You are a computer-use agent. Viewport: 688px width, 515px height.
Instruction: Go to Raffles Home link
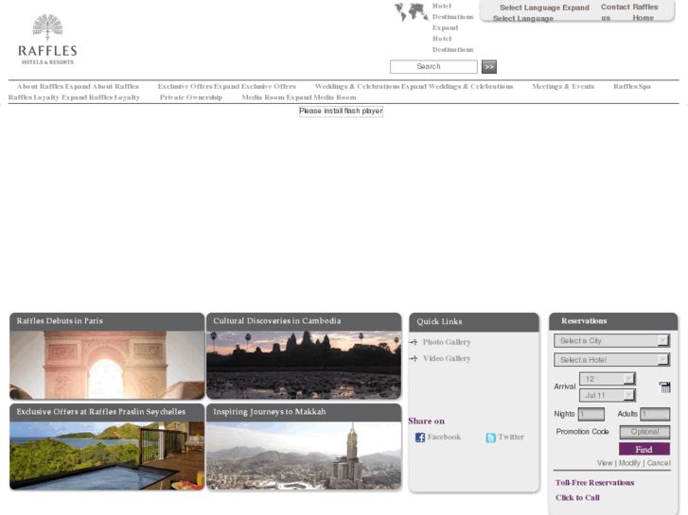click(x=645, y=12)
